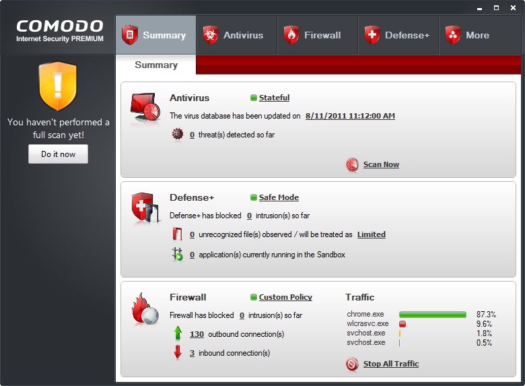Open Firewall blocked intrusions count link
The image size is (525, 386).
click(242, 315)
